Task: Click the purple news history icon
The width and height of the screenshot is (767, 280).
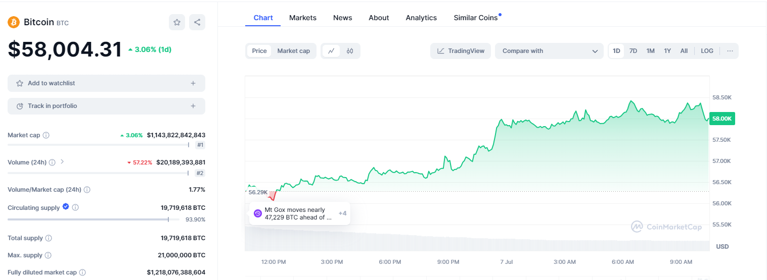Action: point(257,213)
